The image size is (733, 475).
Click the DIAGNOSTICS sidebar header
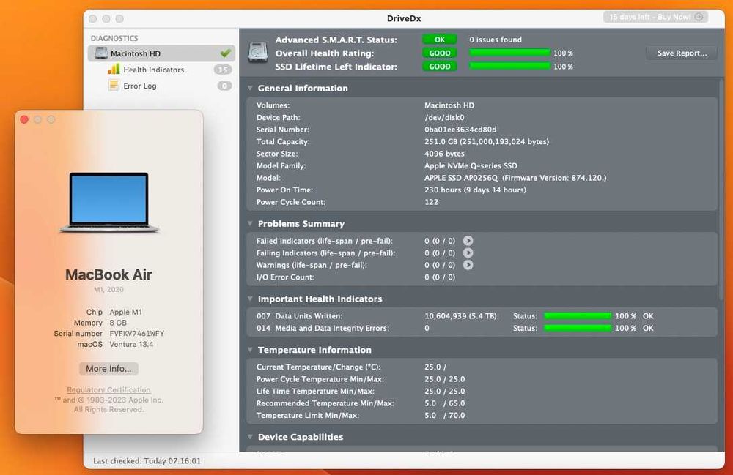[x=114, y=38]
